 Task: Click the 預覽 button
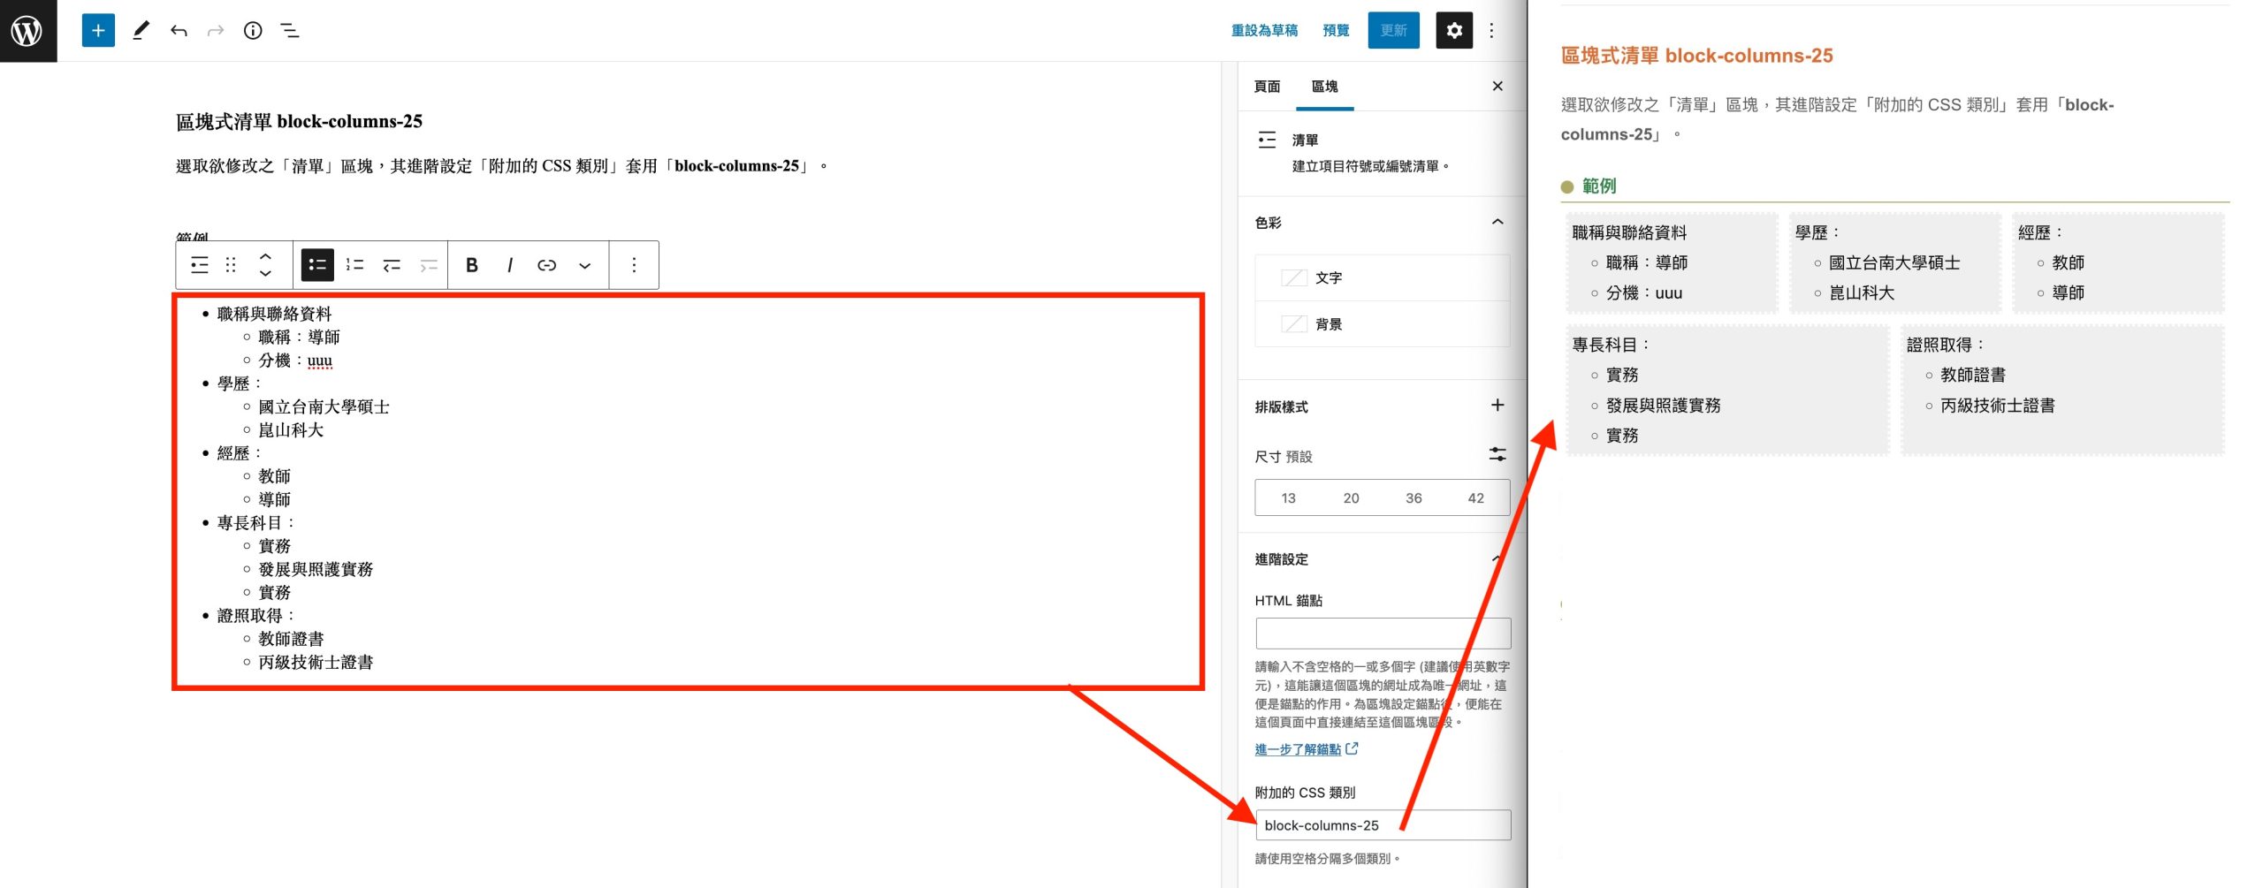tap(1336, 31)
